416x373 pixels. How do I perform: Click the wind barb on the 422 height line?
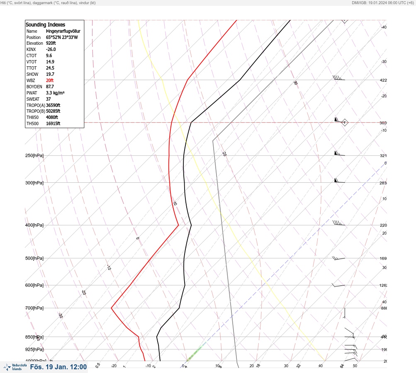tap(339, 78)
